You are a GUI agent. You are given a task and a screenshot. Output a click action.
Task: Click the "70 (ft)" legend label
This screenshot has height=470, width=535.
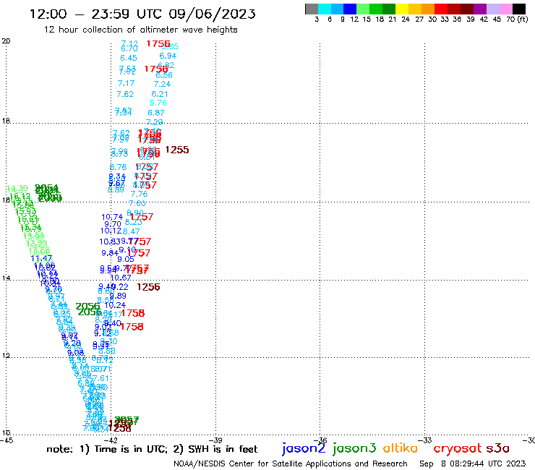(x=517, y=19)
